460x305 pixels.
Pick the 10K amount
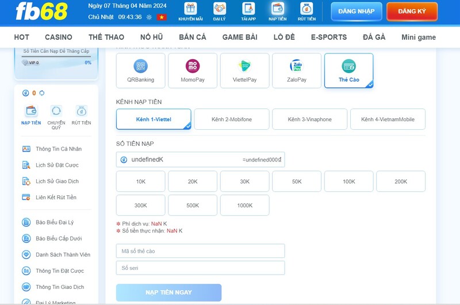140,182
